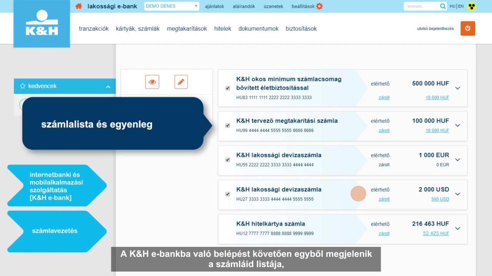The image size is (492, 276).
Task: Switch language to EN
Action: coord(461,6)
